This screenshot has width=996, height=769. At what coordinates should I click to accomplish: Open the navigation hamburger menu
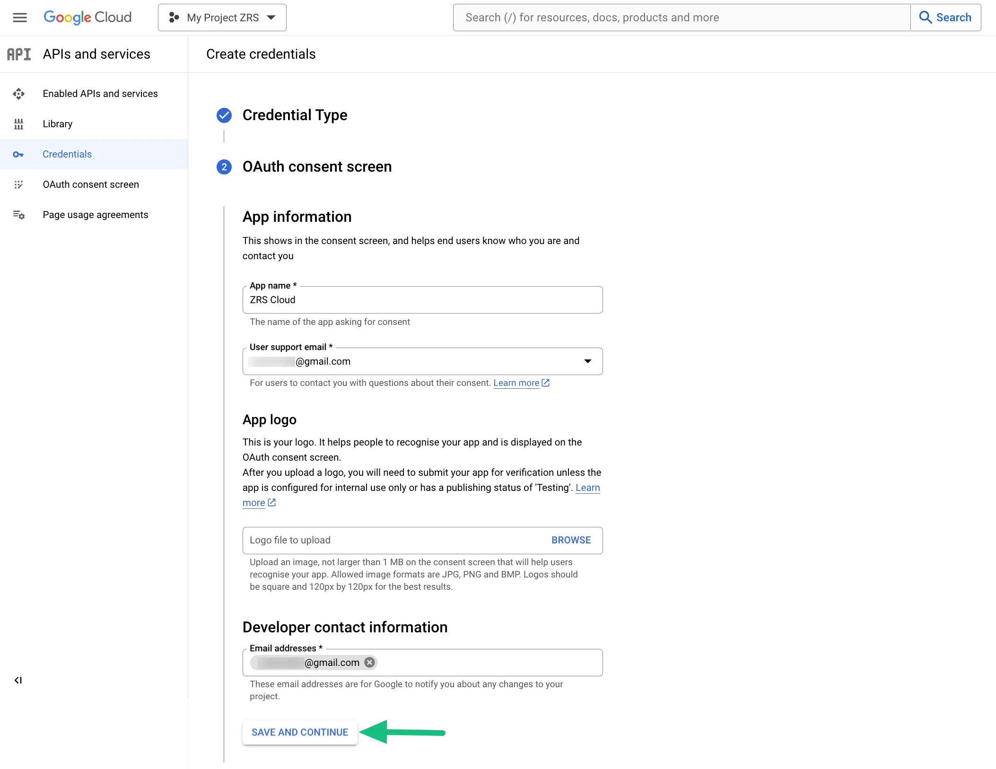(20, 17)
